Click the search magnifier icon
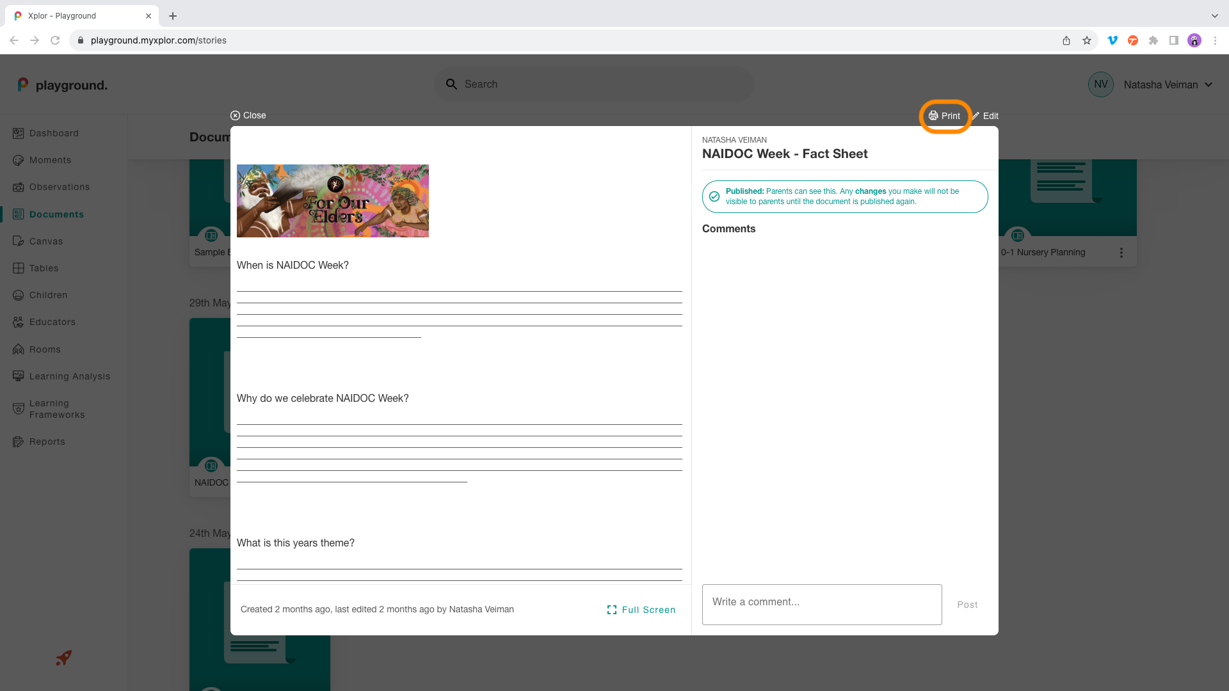1229x691 pixels. coord(451,84)
